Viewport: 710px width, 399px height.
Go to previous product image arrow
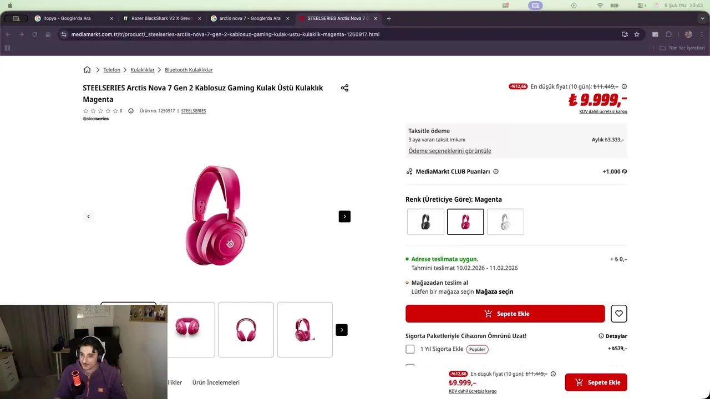pyautogui.click(x=88, y=217)
